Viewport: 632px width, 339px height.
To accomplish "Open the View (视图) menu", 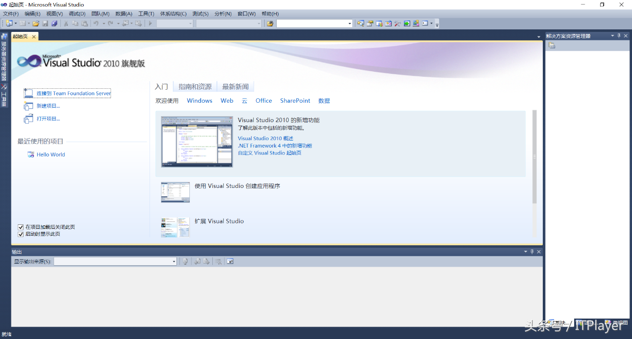I will click(54, 13).
